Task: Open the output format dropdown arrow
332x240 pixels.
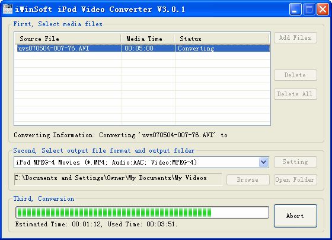Action: click(264, 162)
